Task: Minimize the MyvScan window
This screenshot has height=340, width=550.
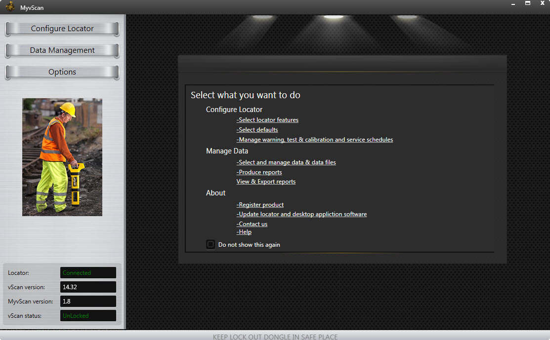Action: coord(513,3)
